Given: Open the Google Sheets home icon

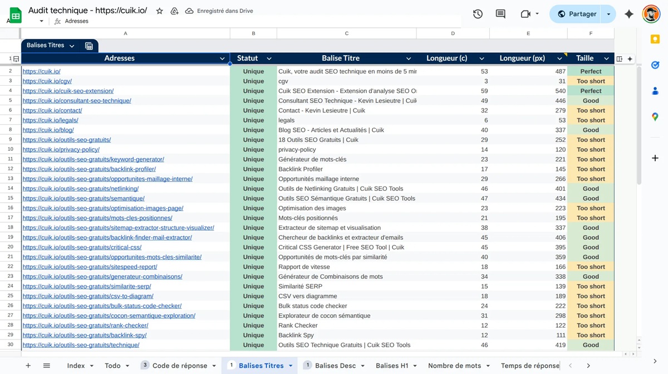Looking at the screenshot, I should tap(16, 14).
